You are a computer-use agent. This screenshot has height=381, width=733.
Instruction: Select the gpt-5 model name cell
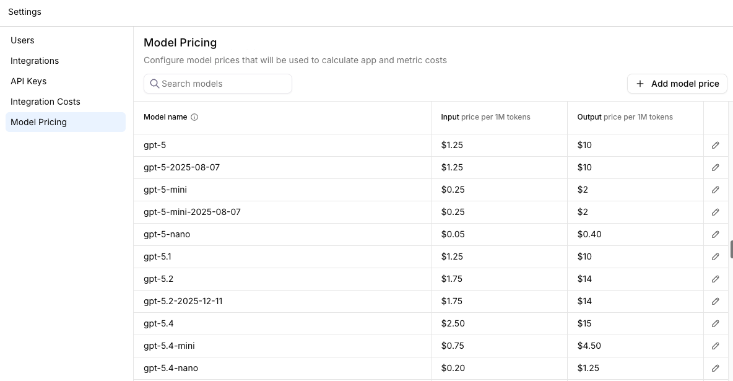click(x=155, y=145)
